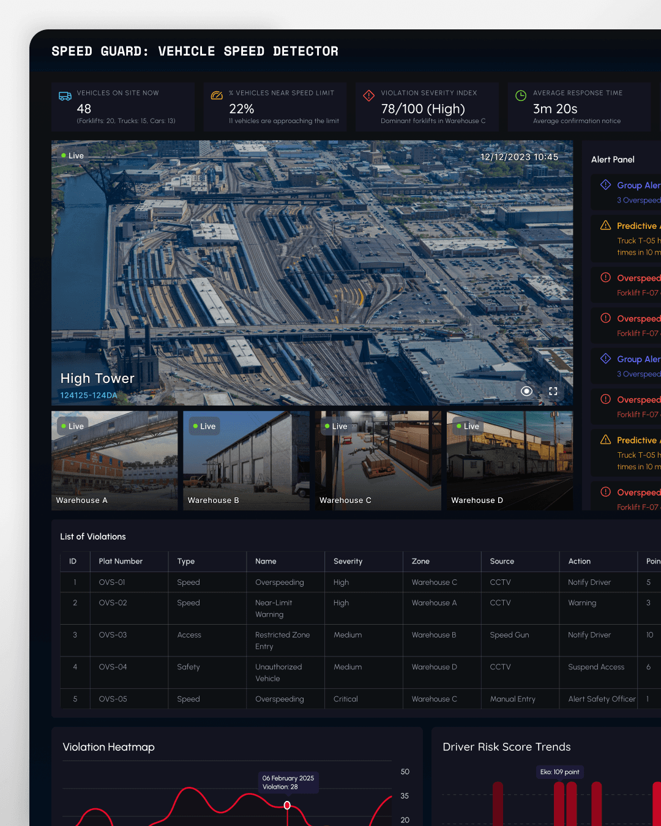This screenshot has width=661, height=826.
Task: Select plate OVS-05 in violations list
Action: pyautogui.click(x=113, y=699)
